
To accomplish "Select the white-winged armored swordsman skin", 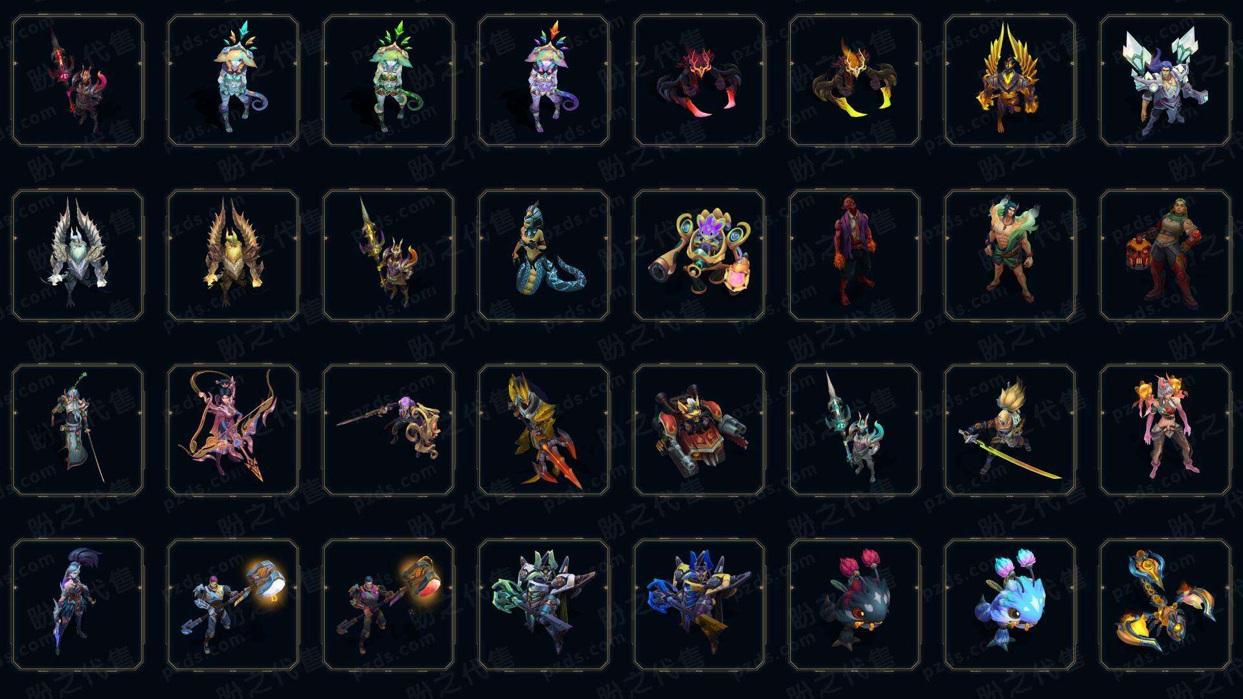I will click(x=1165, y=80).
